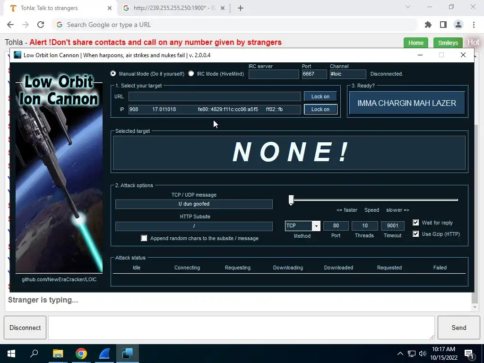The height and width of the screenshot is (363, 484).
Task: Click the Disconnected. status text
Action: point(387,74)
